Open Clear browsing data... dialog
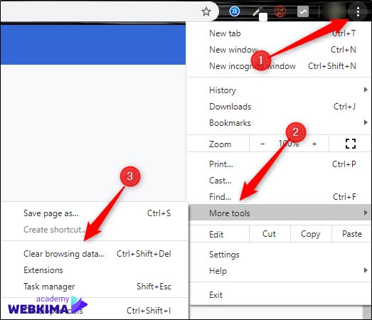 coord(95,254)
